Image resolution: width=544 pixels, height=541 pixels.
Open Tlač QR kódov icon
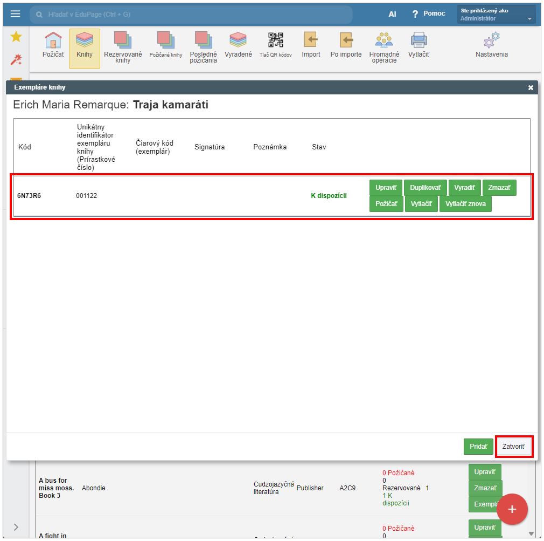point(276,40)
